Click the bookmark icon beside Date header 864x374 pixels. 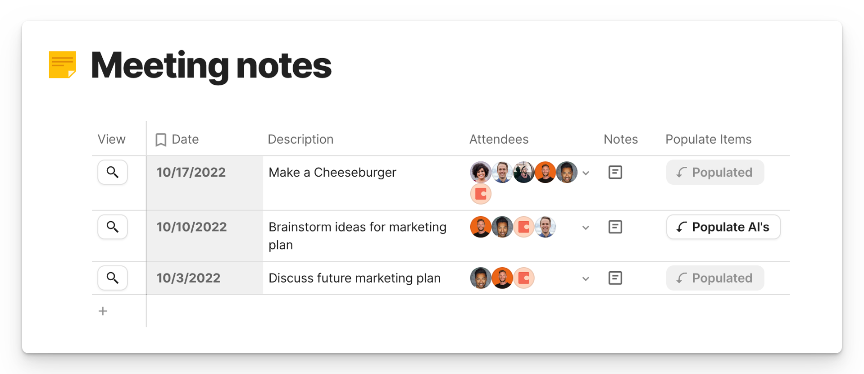[x=161, y=140]
